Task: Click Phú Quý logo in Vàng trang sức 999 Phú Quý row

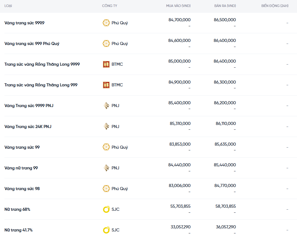Action: point(106,44)
